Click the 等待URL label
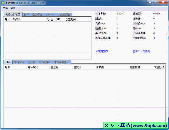This screenshot has width=169, height=130. coord(138,29)
